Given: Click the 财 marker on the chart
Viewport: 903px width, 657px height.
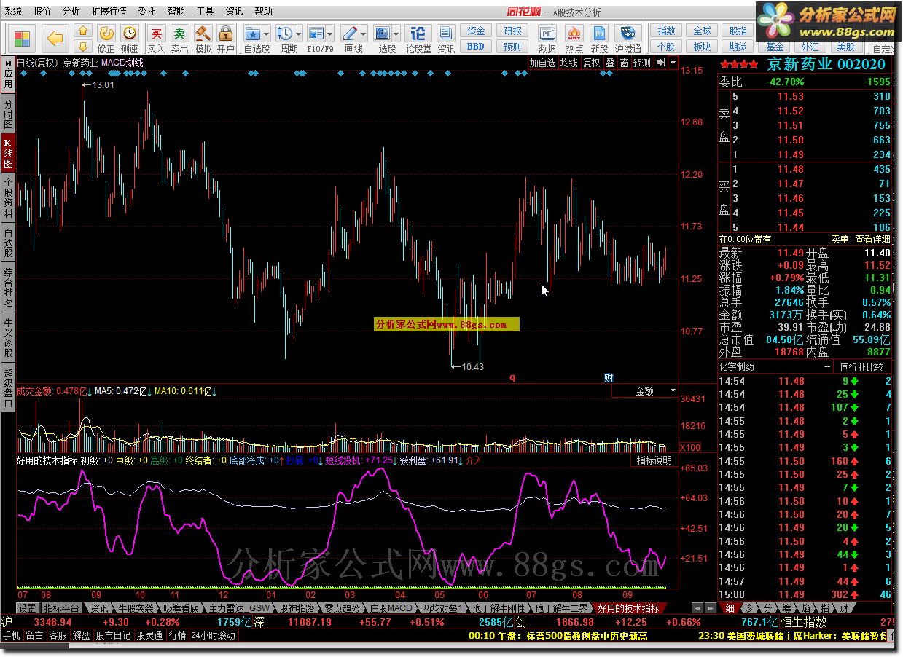Looking at the screenshot, I should click(609, 377).
